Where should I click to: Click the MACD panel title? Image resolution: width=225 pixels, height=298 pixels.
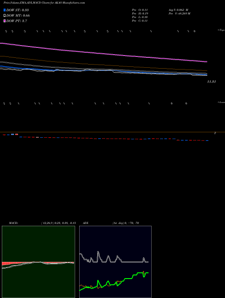[x=13, y=223]
